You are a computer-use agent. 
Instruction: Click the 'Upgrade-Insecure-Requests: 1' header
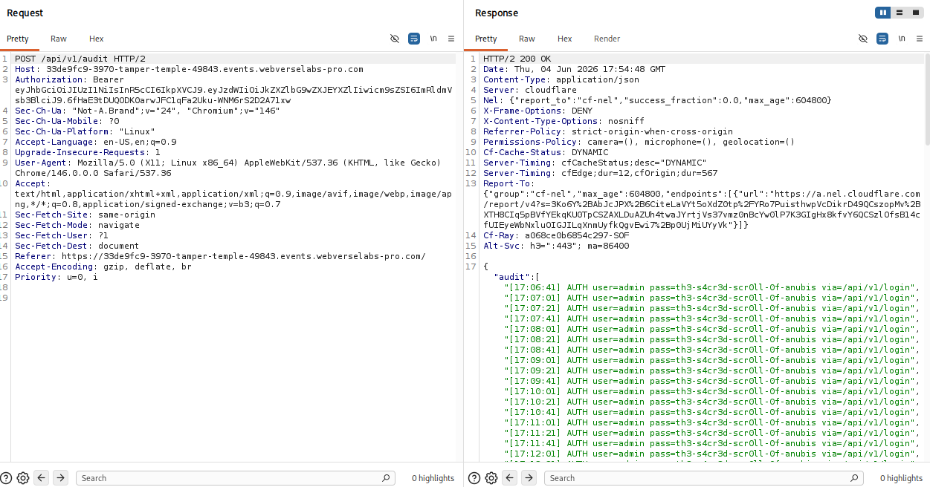[88, 152]
